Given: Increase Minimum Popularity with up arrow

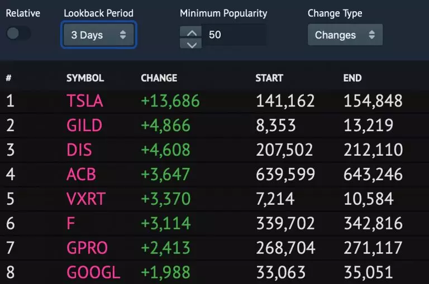Looking at the screenshot, I should [191, 32].
